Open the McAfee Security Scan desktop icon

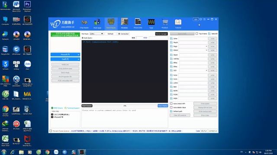(x=27, y=141)
